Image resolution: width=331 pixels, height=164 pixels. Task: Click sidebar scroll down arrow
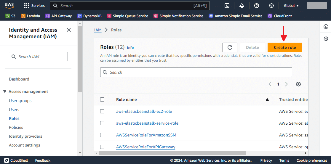pyautogui.click(x=80, y=153)
